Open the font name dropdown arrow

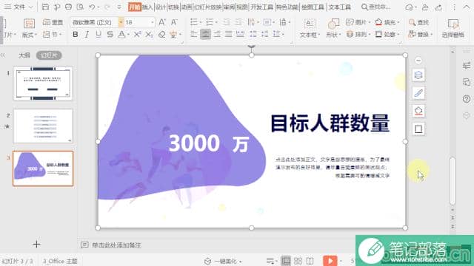tap(121, 22)
